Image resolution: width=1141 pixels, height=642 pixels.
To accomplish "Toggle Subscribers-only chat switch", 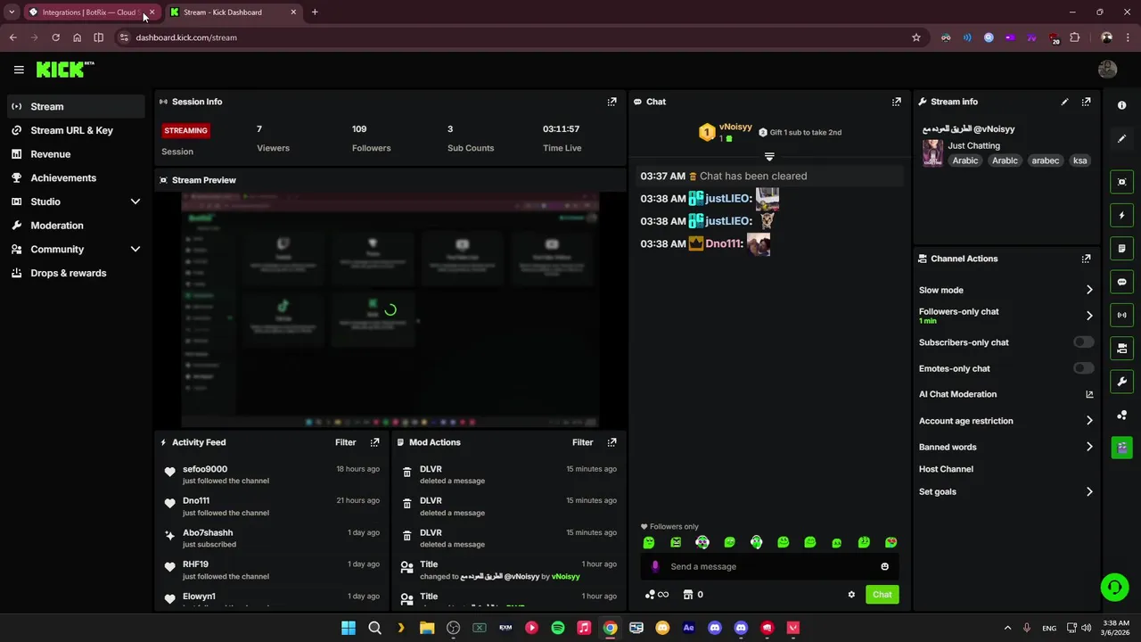I will 1083,342.
